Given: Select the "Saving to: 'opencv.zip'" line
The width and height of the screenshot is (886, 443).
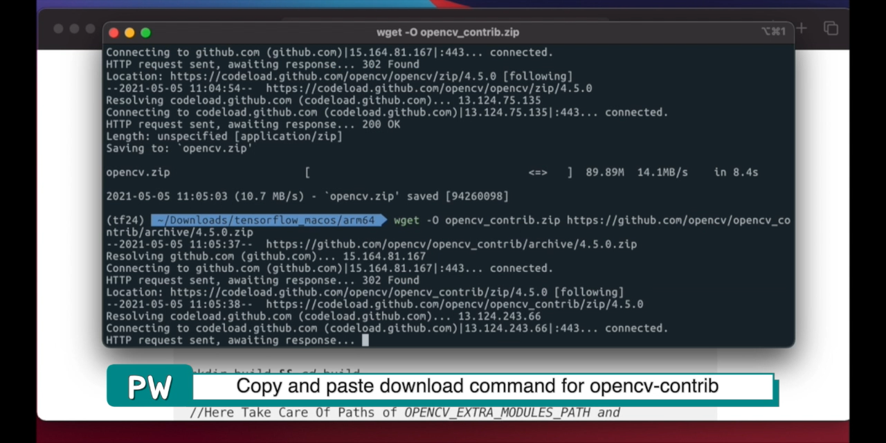Looking at the screenshot, I should (x=179, y=148).
